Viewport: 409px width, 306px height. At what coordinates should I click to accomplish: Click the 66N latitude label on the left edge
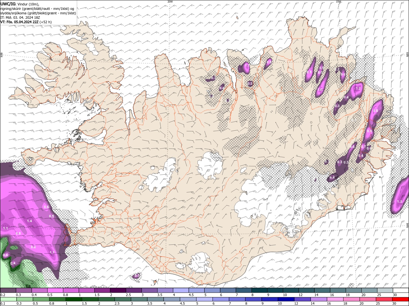pos(2,55)
